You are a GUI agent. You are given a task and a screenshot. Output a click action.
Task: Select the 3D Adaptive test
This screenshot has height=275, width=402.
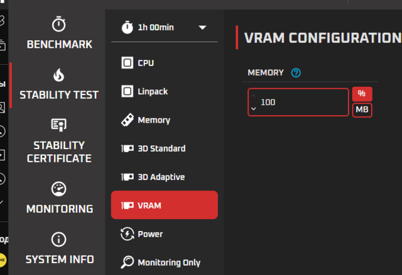[x=161, y=177]
